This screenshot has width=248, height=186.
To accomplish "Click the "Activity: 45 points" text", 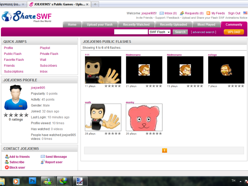I will (x=43, y=100).
